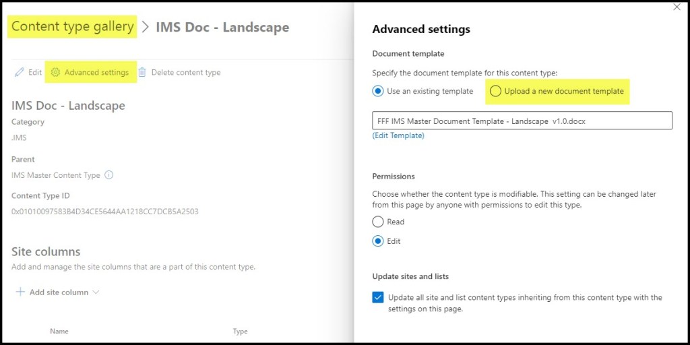Close the Advanced settings panel

[x=677, y=7]
